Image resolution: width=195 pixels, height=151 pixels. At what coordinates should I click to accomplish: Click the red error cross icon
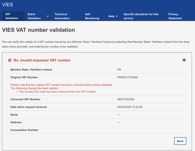[x=10, y=60]
